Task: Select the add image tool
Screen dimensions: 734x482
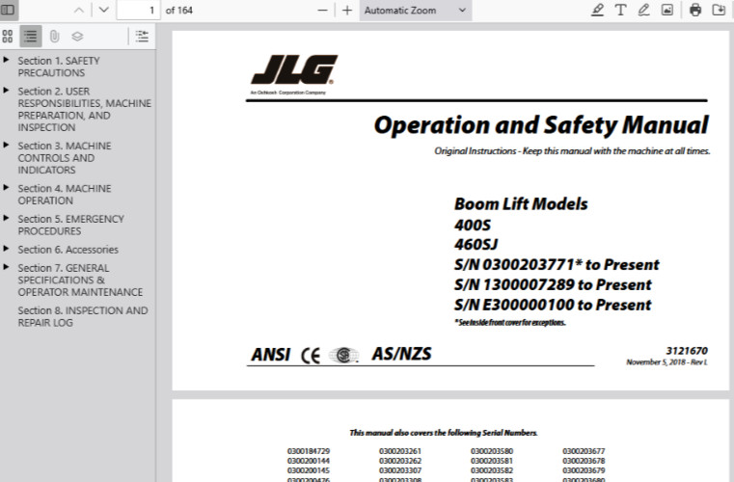Action: pos(667,10)
